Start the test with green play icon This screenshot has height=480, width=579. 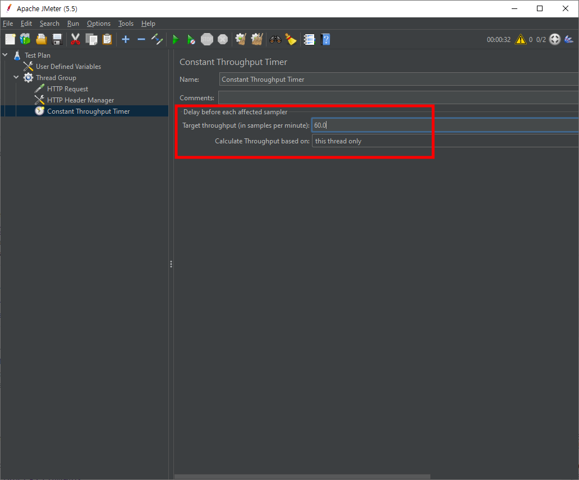176,39
